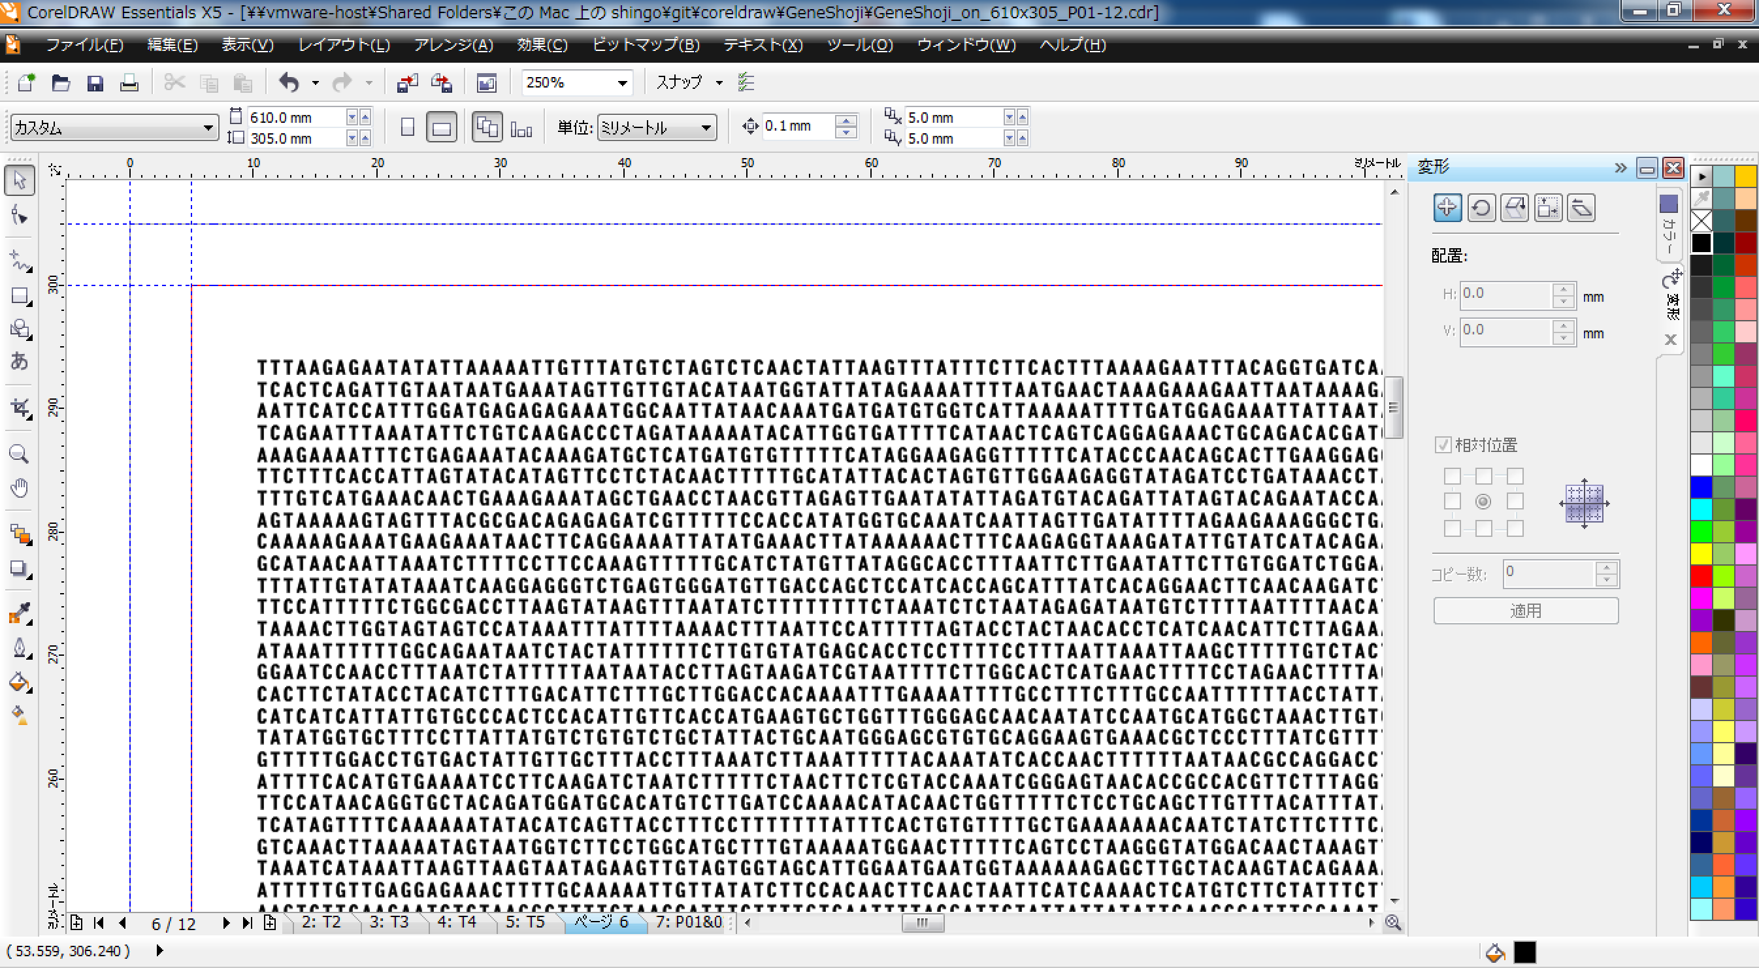The width and height of the screenshot is (1759, 968).
Task: Select the Fill bucket tool
Action: (20, 683)
